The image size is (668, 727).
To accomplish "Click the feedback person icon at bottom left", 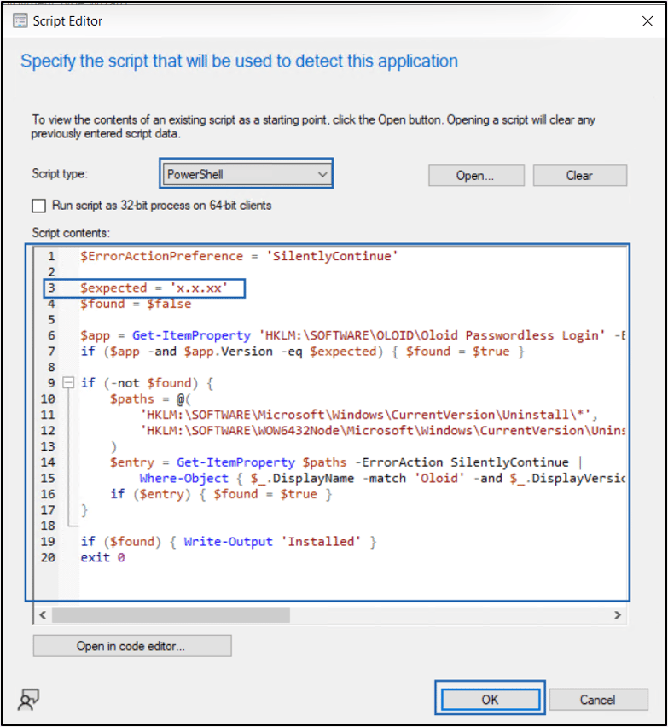I will tap(28, 700).
